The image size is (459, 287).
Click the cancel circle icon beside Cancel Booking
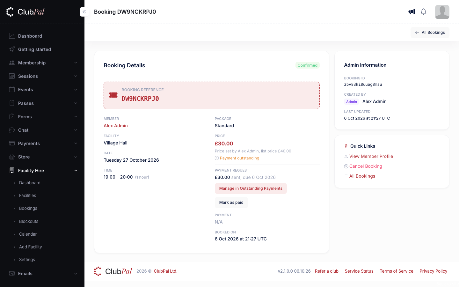tap(346, 166)
